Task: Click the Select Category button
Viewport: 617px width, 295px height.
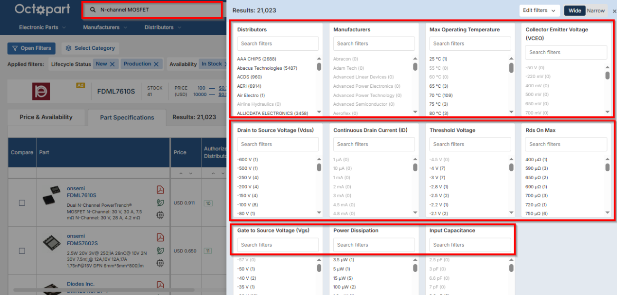Action: tap(90, 48)
